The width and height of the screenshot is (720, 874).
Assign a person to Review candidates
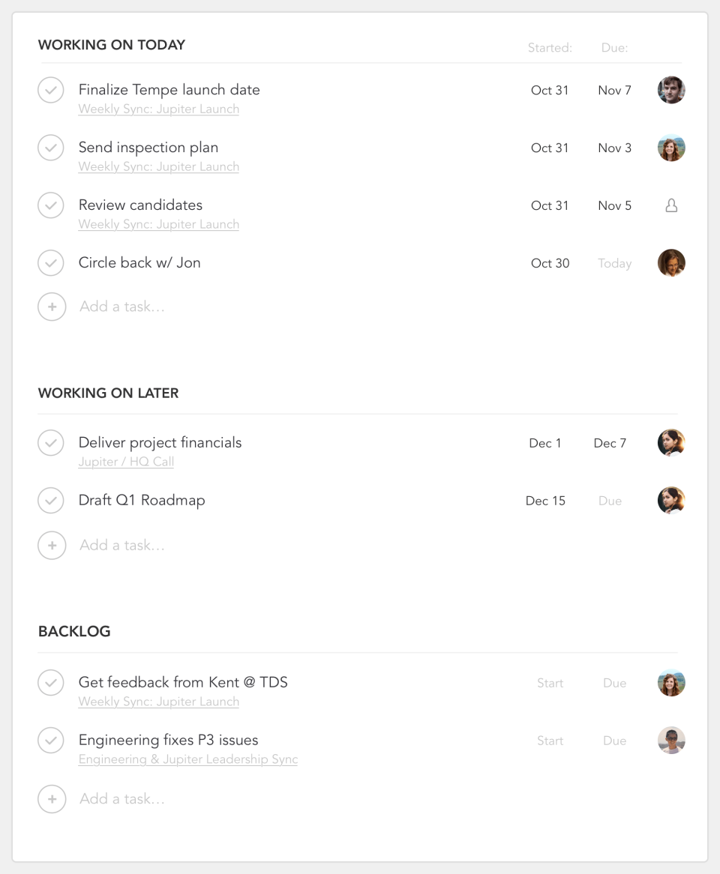(x=671, y=205)
